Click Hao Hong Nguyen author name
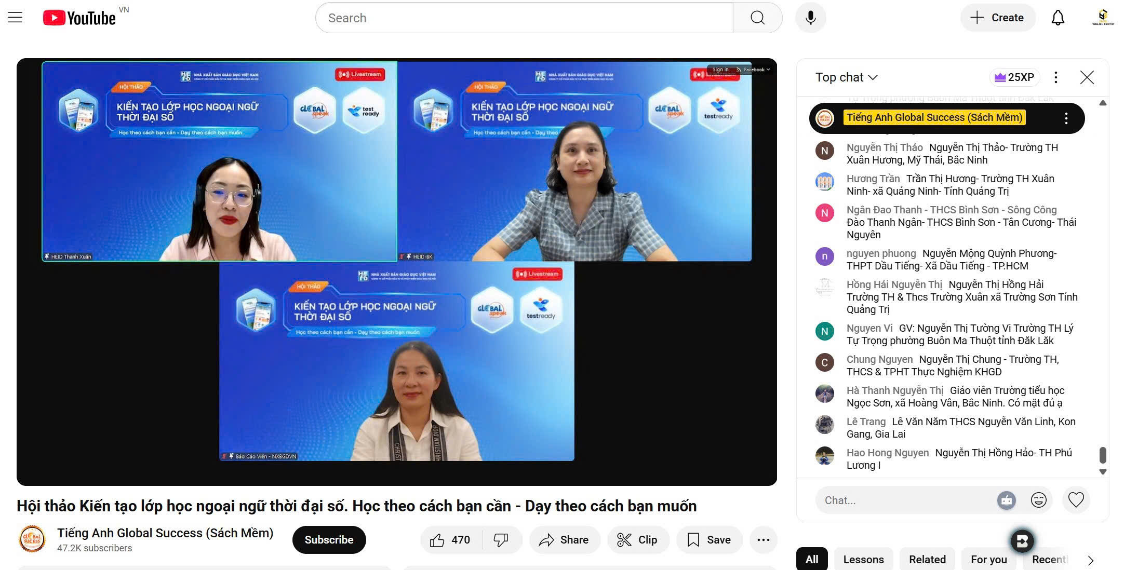 [x=888, y=453]
